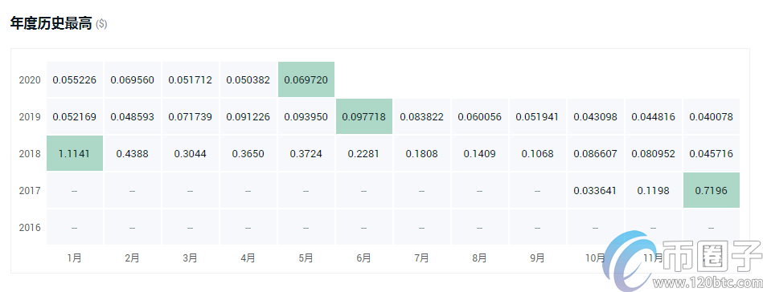Select the 2018 year row label
The image size is (763, 292).
coord(30,153)
